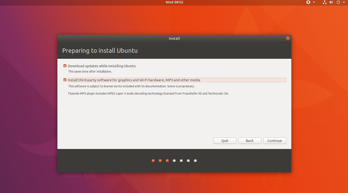Click the volume speaker icon
The width and height of the screenshot is (348, 193).
pos(331,2)
